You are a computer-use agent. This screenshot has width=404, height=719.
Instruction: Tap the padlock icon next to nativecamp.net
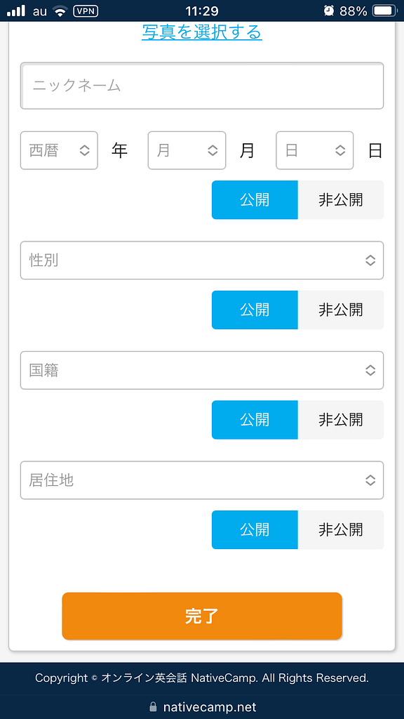(x=154, y=706)
